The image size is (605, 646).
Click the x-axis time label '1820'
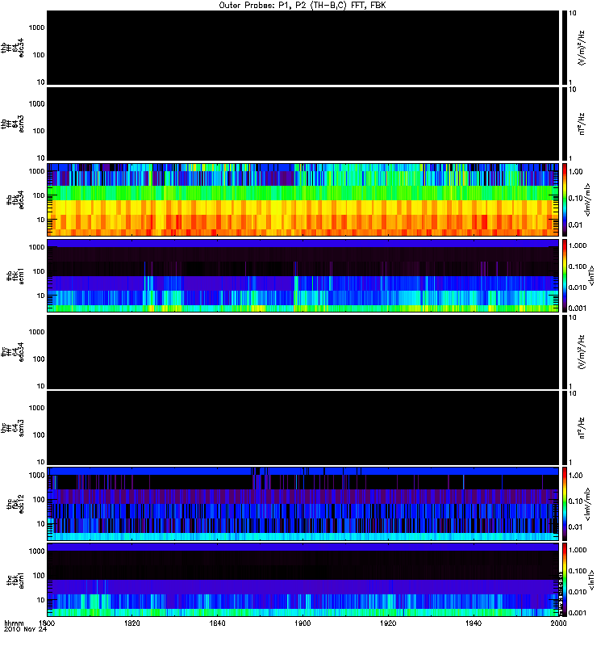pos(132,623)
